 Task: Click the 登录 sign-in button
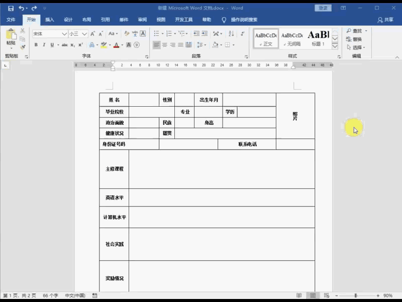[323, 8]
